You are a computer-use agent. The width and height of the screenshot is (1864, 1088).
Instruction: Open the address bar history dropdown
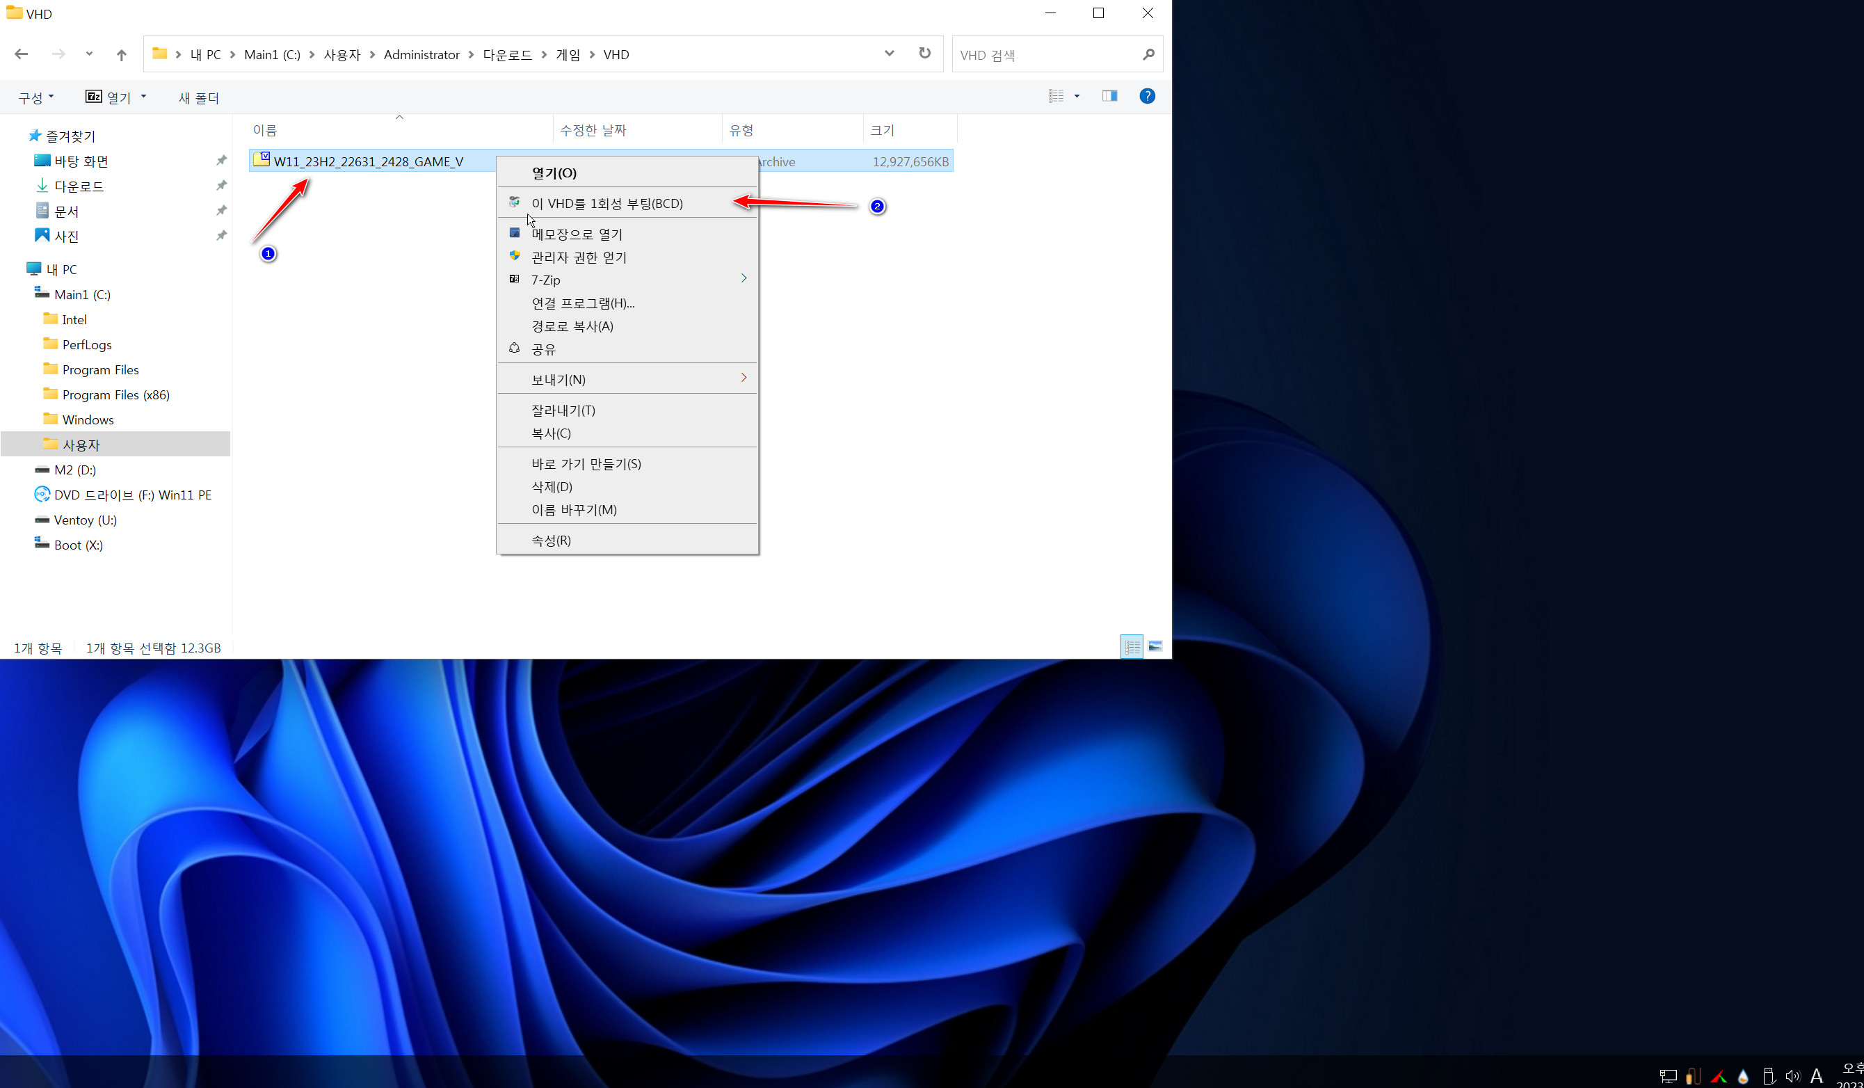889,54
